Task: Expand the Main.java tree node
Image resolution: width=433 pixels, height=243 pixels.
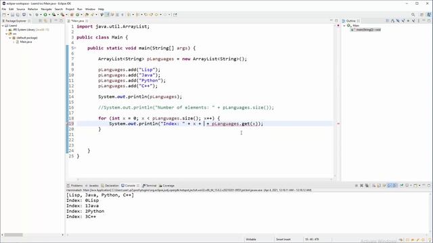Action: click(14, 42)
